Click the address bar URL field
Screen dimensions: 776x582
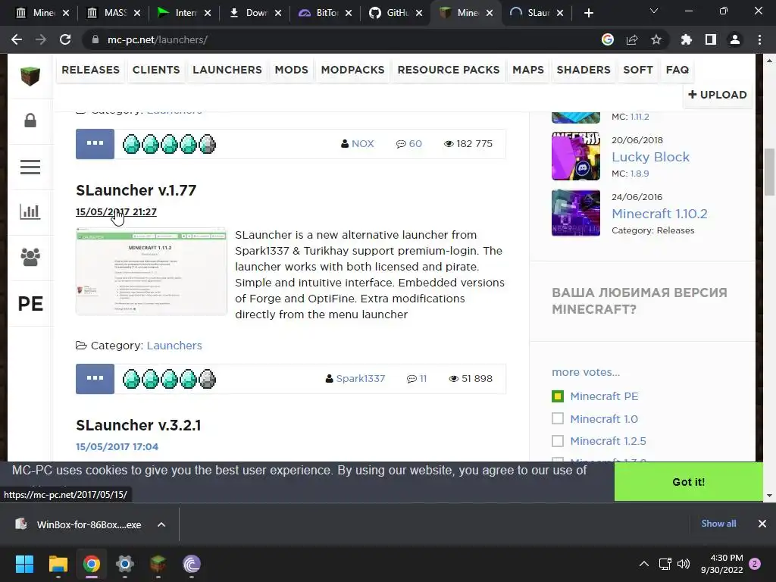tap(342, 39)
